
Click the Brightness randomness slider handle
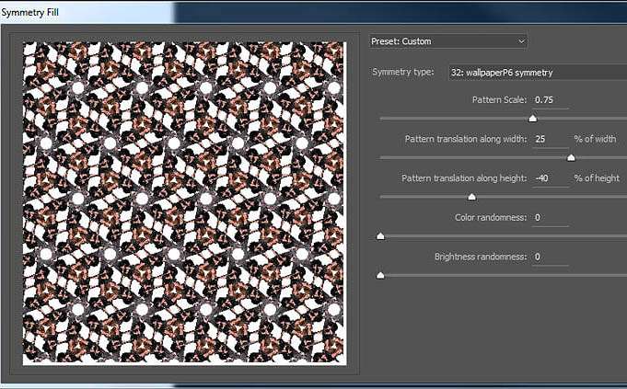[x=380, y=275]
